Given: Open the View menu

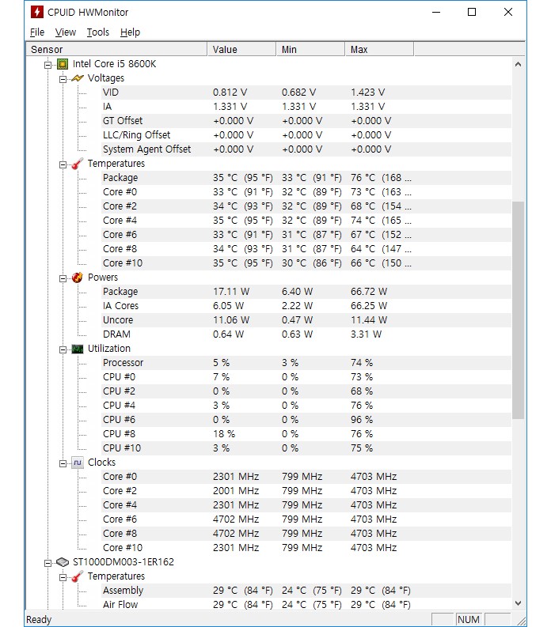Looking at the screenshot, I should [66, 32].
